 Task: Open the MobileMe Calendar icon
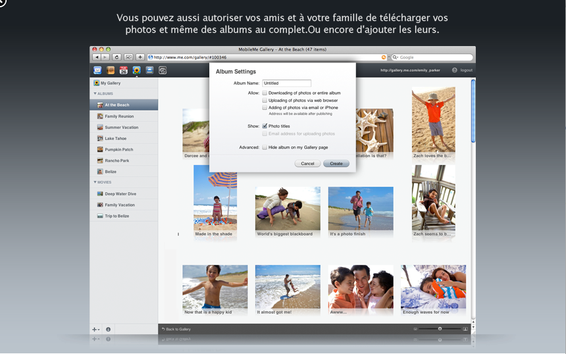(x=124, y=70)
